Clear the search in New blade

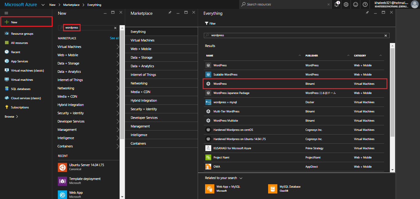click(x=115, y=28)
